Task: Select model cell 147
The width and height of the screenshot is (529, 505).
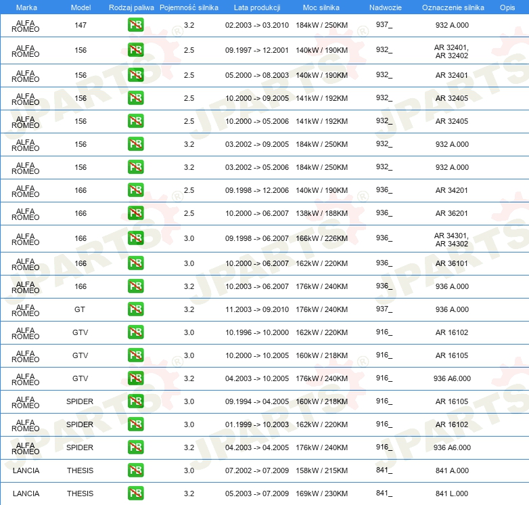Action: (80, 25)
